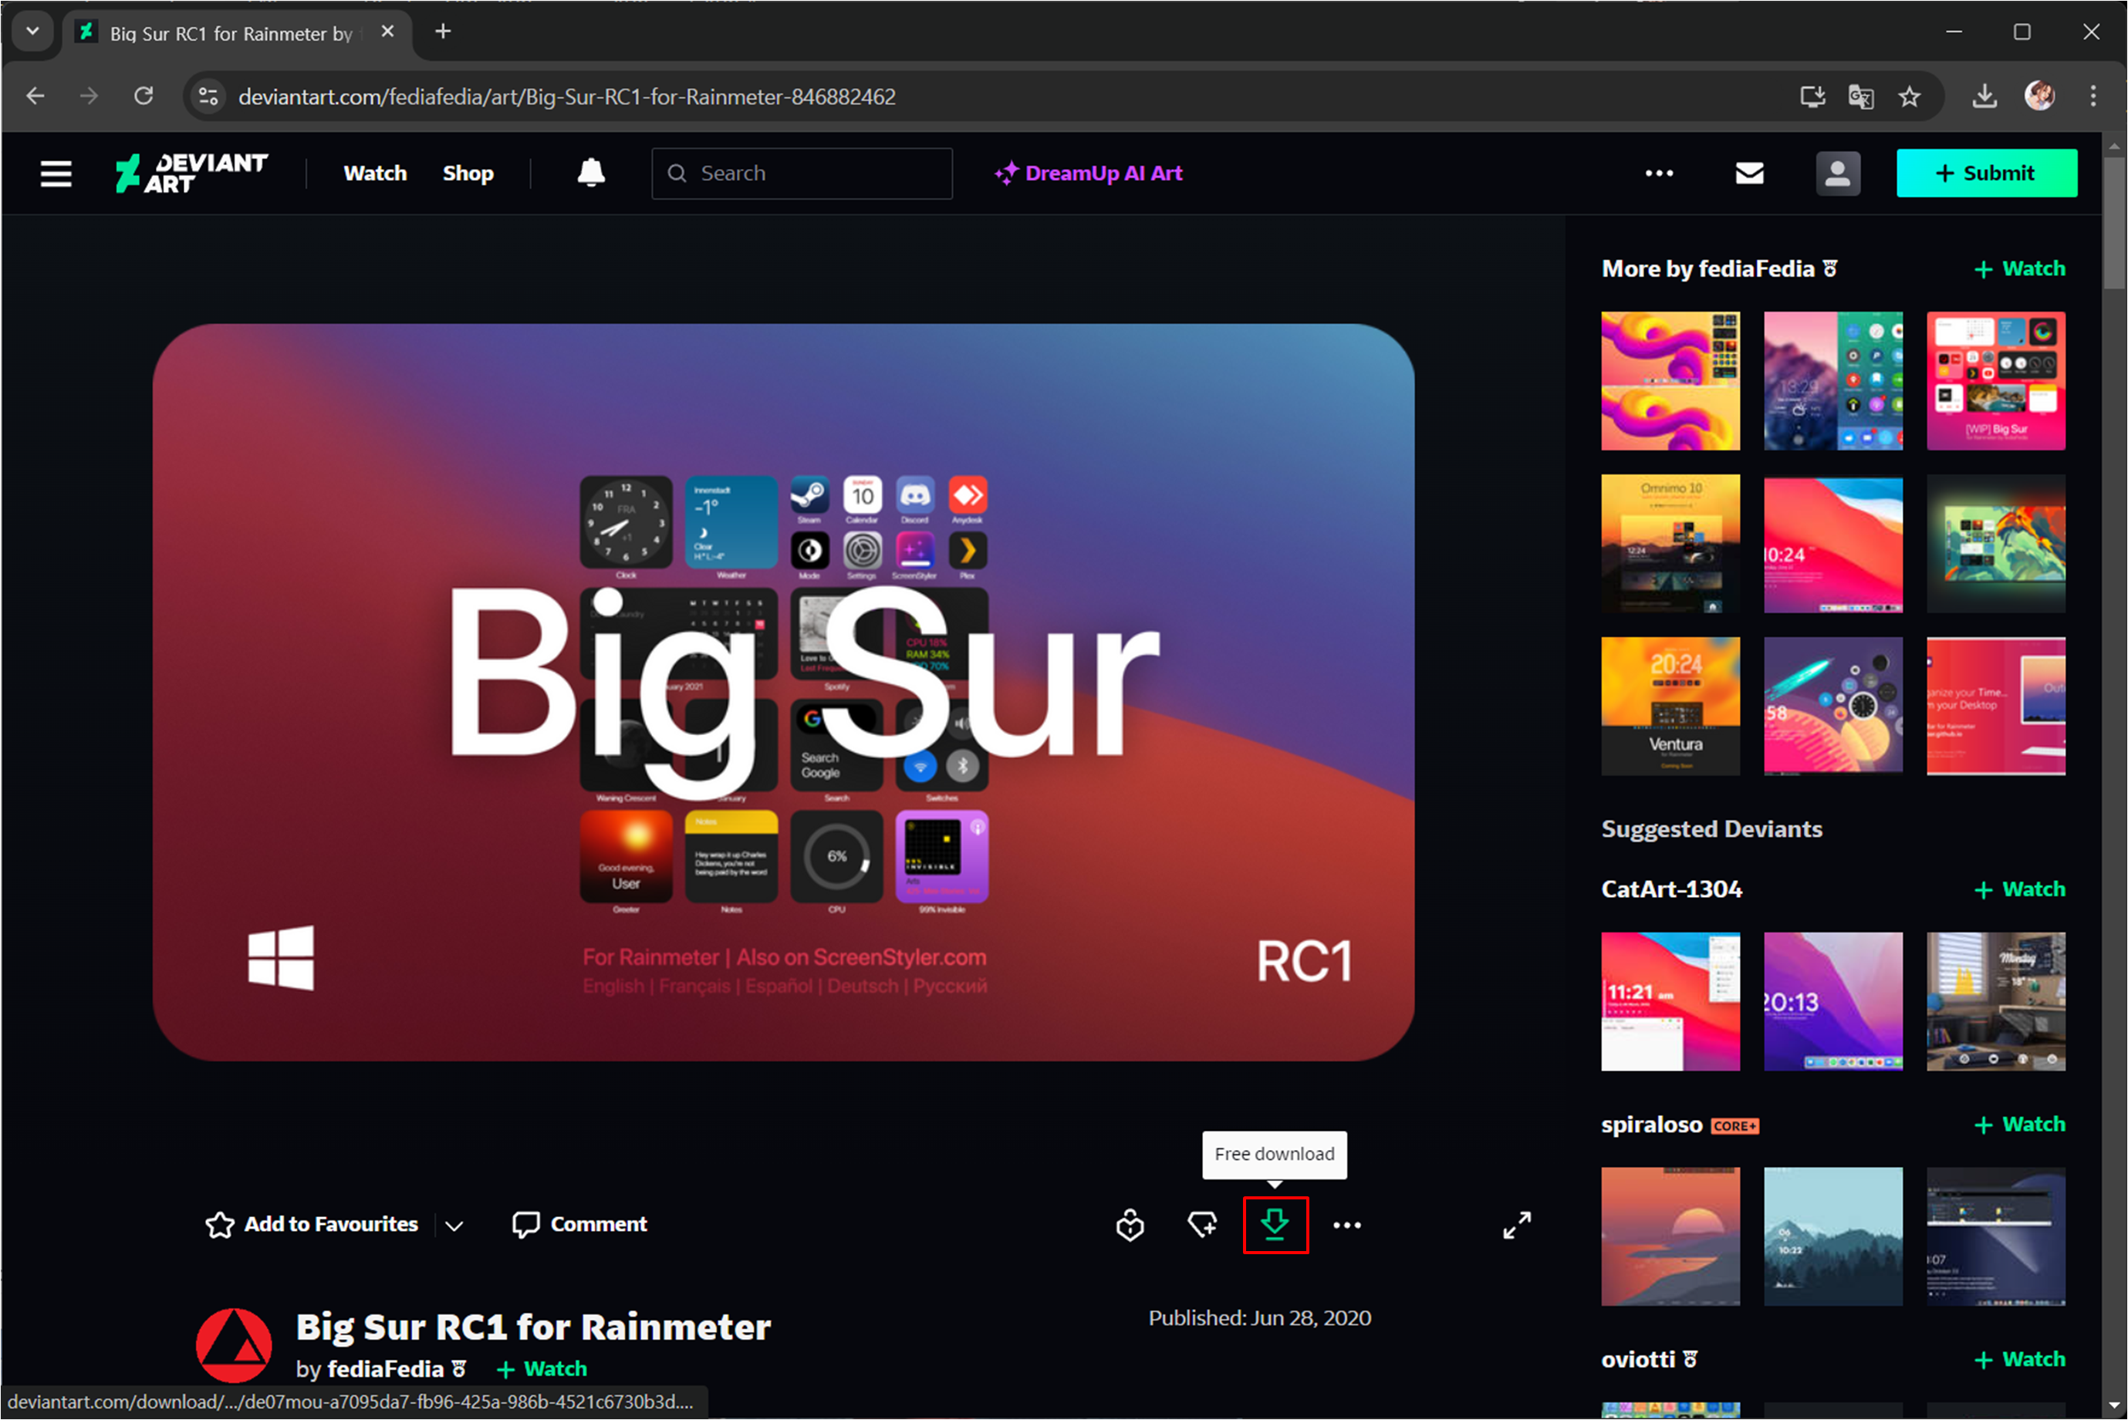Toggle Watch for spiraloso
This screenshot has height=1420, width=2128.
coord(2019,1124)
